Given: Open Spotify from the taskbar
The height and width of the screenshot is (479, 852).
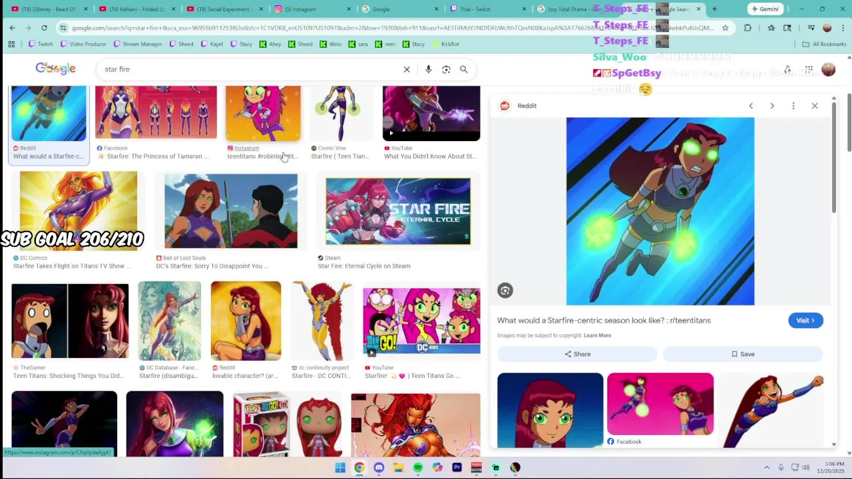Looking at the screenshot, I should 418,468.
